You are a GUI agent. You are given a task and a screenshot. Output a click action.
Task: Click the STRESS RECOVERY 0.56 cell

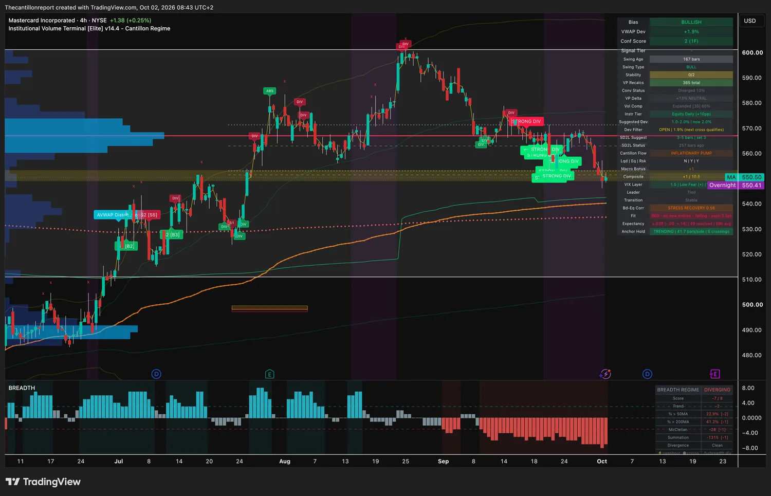pyautogui.click(x=691, y=208)
